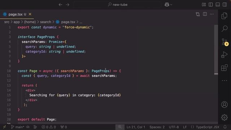
Task: Click return keyword on line 13
Action: tap(27, 85)
